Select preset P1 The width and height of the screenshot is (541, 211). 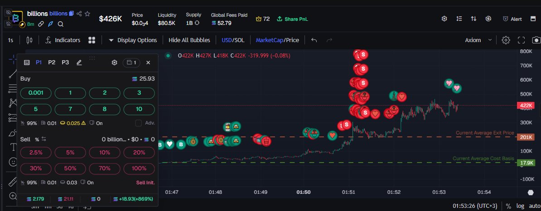[39, 62]
